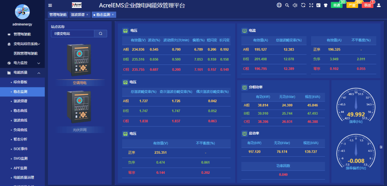387x186 pixels.
Task: Toggle the alarm sound speaker icon
Action: click(x=295, y=5)
